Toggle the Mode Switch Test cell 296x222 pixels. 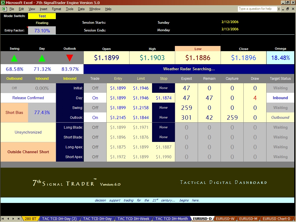42,16
